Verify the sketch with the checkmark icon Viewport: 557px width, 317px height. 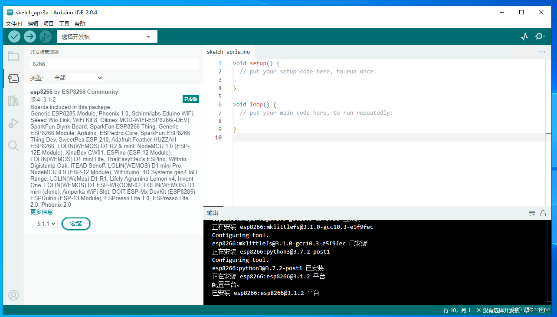coord(14,36)
